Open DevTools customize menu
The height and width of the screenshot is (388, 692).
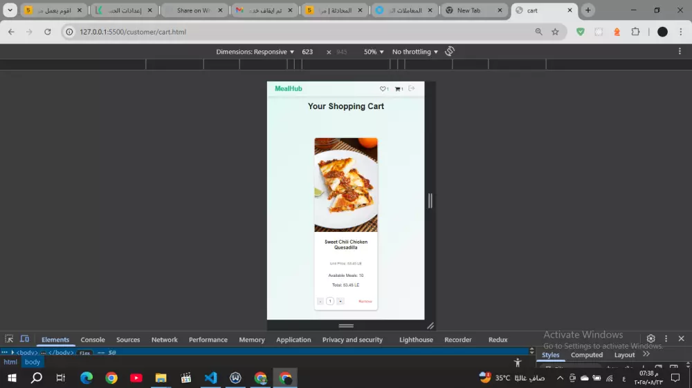coord(666,338)
